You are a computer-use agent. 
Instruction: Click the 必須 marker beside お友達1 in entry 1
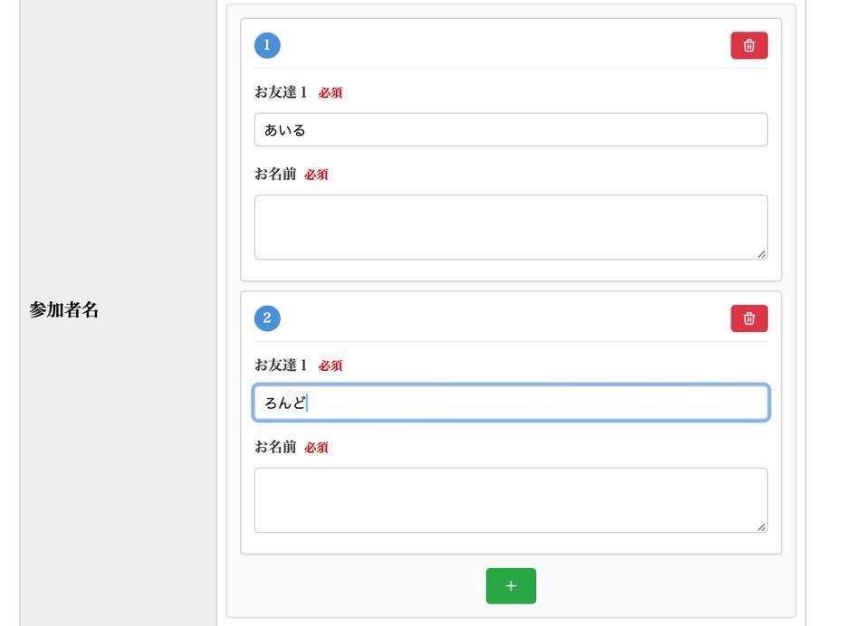pos(330,93)
